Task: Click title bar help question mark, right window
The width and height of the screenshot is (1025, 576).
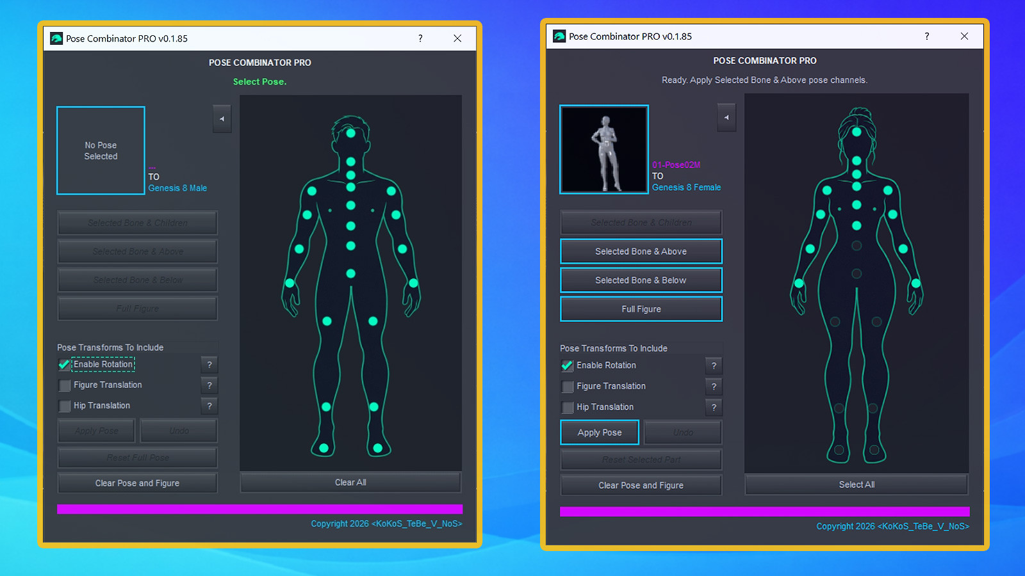Action: [927, 36]
